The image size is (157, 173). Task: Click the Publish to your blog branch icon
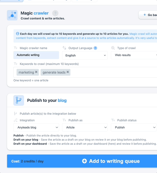[x=19, y=100]
